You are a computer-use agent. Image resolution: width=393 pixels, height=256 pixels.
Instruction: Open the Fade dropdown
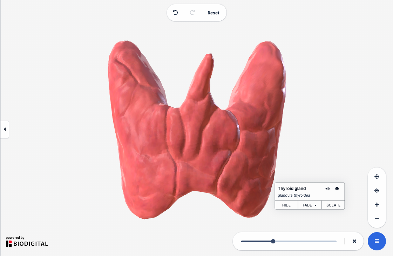click(x=310, y=205)
